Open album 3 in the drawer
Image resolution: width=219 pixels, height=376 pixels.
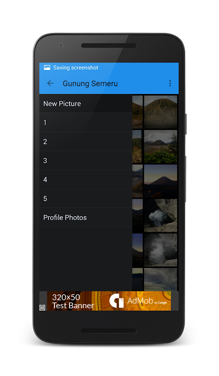86,160
